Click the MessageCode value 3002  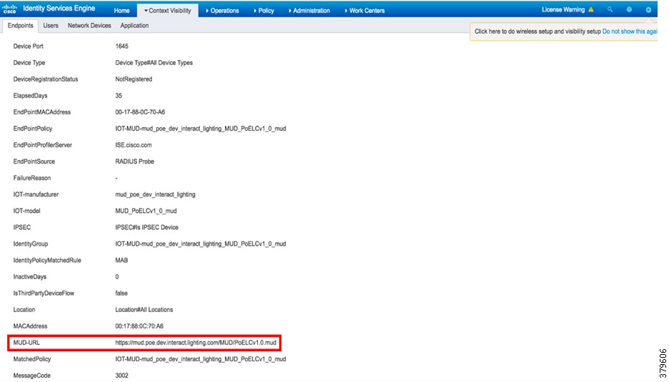click(x=121, y=376)
